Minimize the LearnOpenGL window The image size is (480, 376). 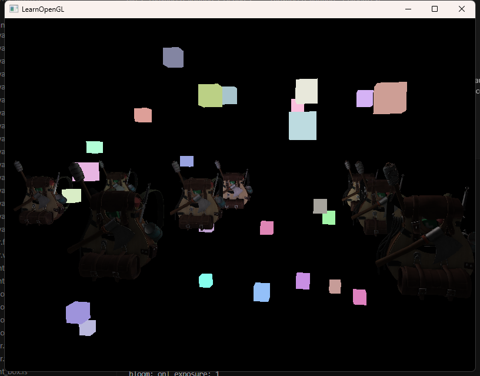pos(408,9)
